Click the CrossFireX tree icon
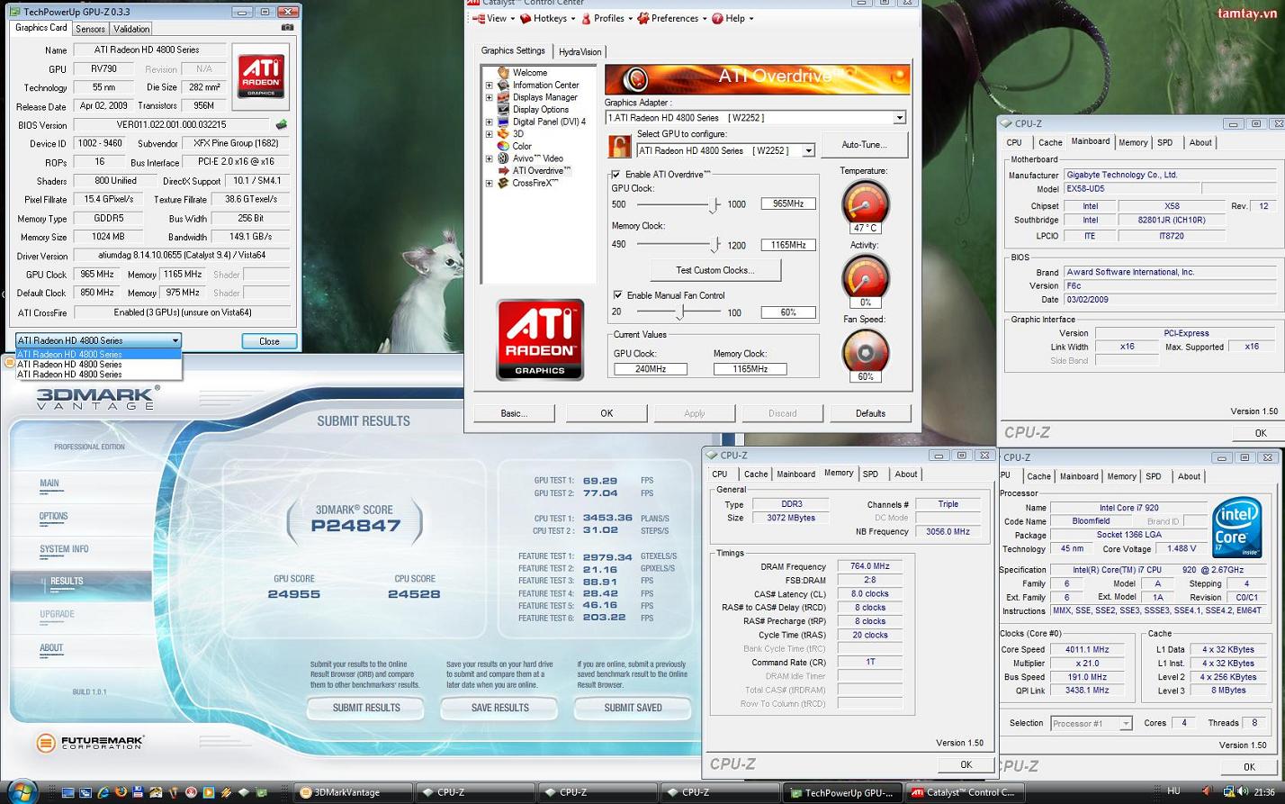Image resolution: width=1285 pixels, height=804 pixels. [503, 183]
